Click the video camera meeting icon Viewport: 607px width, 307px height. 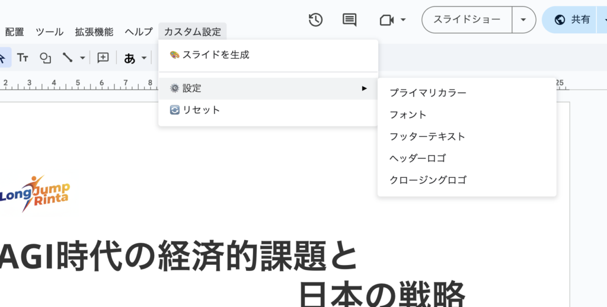386,20
